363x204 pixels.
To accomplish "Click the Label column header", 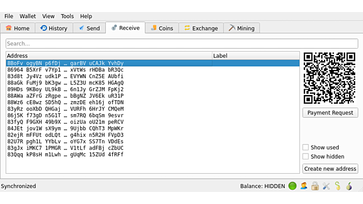I will (x=255, y=56).
